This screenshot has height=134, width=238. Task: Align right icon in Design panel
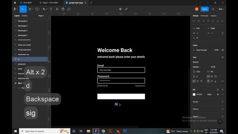click(x=203, y=21)
